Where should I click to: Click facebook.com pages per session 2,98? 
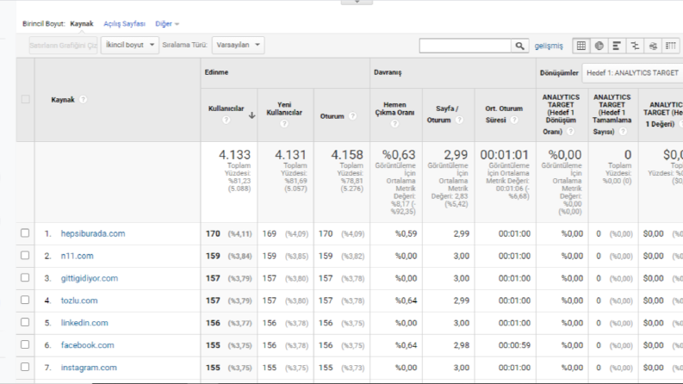462,345
